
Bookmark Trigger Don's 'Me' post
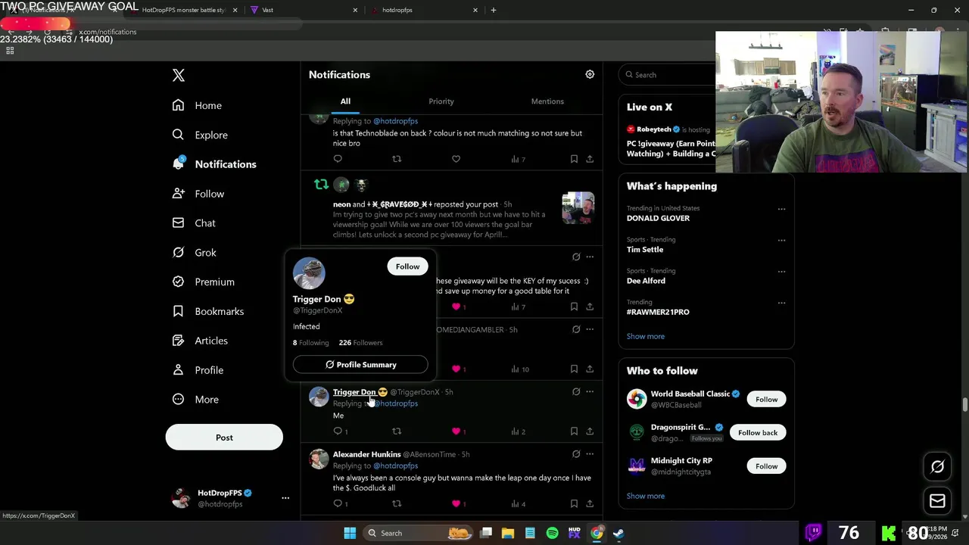(x=574, y=431)
